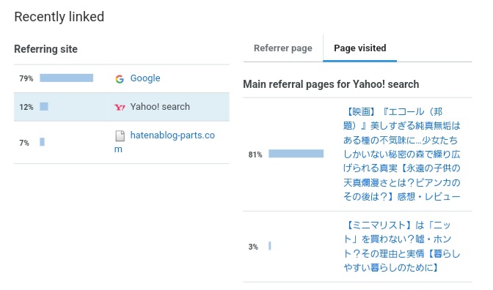Screen dimensions: 493x290
Task: Click the Main referral pages heading
Action: tap(331, 84)
